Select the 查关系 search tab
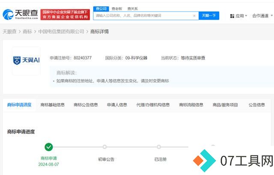Viewport: 274px width, 175px height. pyautogui.click(x=132, y=9)
